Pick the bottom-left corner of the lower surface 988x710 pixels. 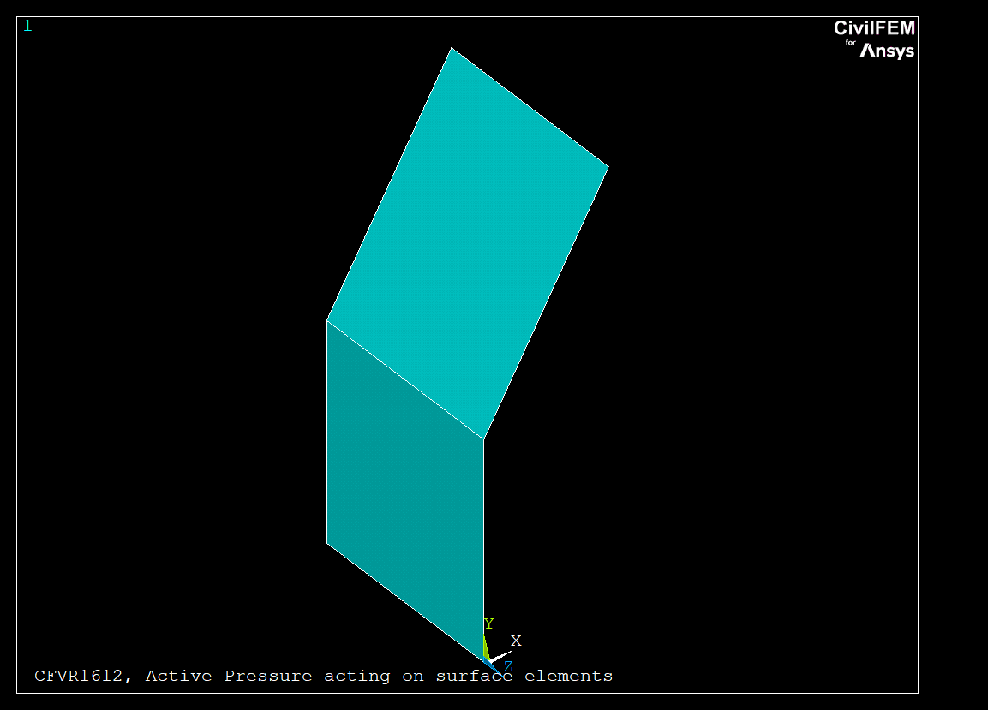327,543
